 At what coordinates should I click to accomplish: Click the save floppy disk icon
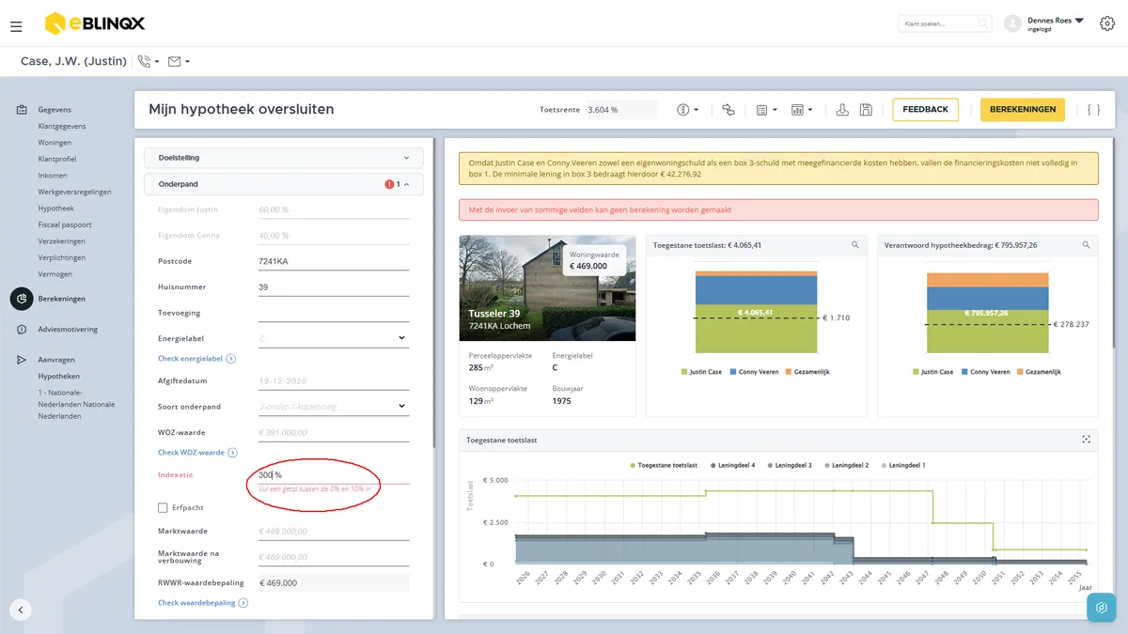pyautogui.click(x=866, y=110)
